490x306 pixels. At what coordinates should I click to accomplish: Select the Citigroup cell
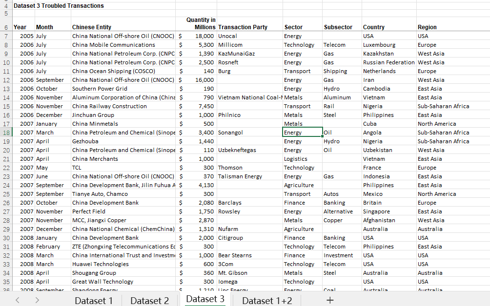pyautogui.click(x=250, y=238)
